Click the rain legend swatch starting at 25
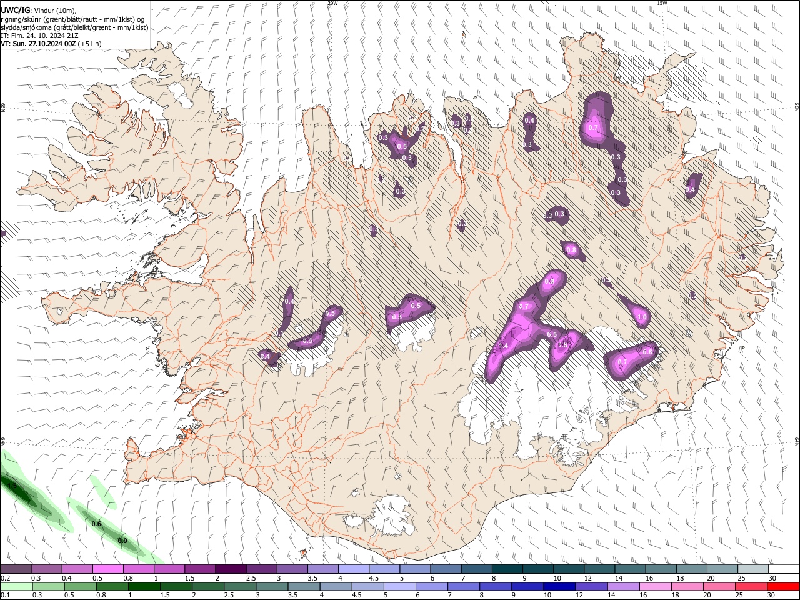 pyautogui.click(x=750, y=587)
